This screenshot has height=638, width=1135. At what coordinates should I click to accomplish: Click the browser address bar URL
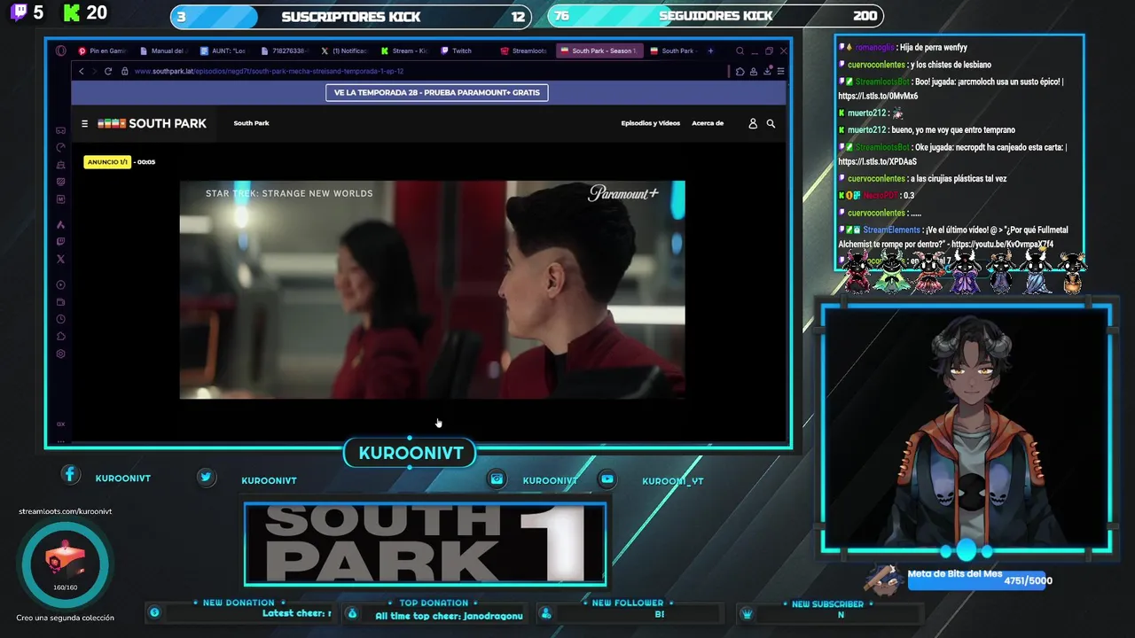coord(269,71)
